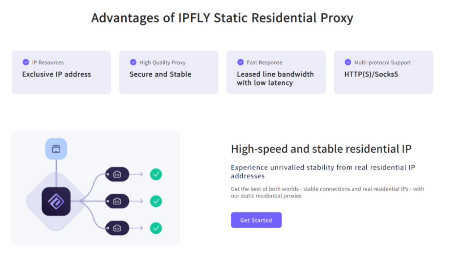Click the bottom green checkmark circle
Viewport: 455px width, 254px height.
coord(156,228)
